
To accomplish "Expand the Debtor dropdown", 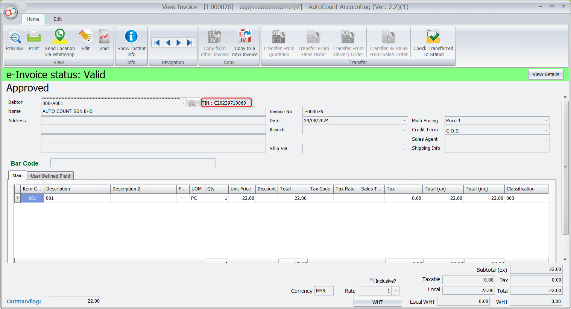I will tap(183, 103).
